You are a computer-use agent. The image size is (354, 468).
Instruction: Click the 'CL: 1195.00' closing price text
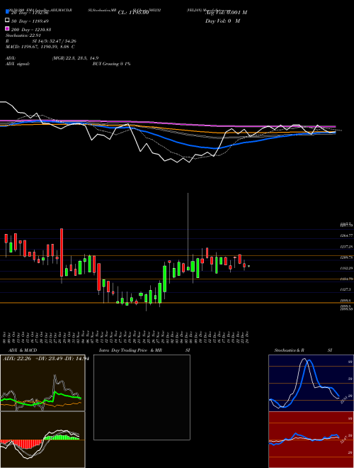tap(133, 13)
